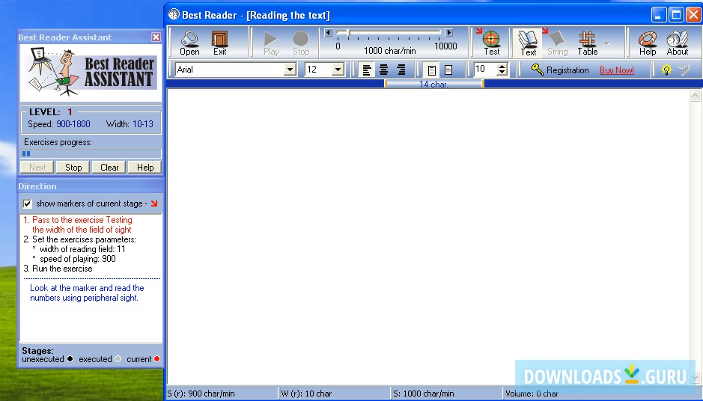Open the Arial font dropdown
The height and width of the screenshot is (401, 703).
pyautogui.click(x=290, y=70)
